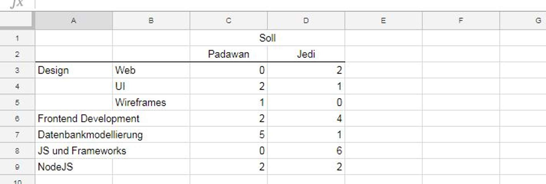Select the Jedi header cell
546x184 pixels.
[306, 54]
